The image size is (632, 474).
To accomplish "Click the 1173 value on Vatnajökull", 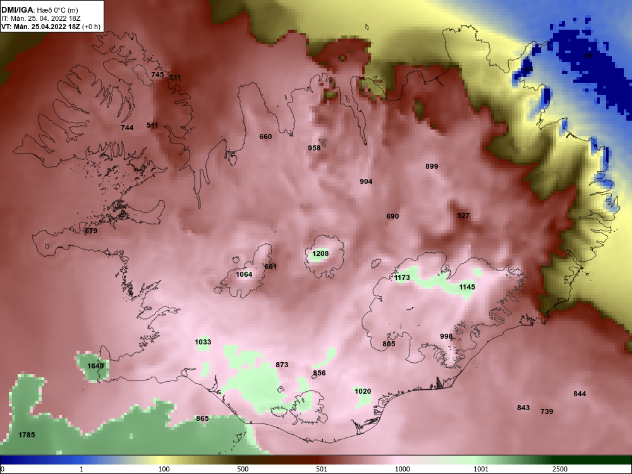I will tap(402, 277).
